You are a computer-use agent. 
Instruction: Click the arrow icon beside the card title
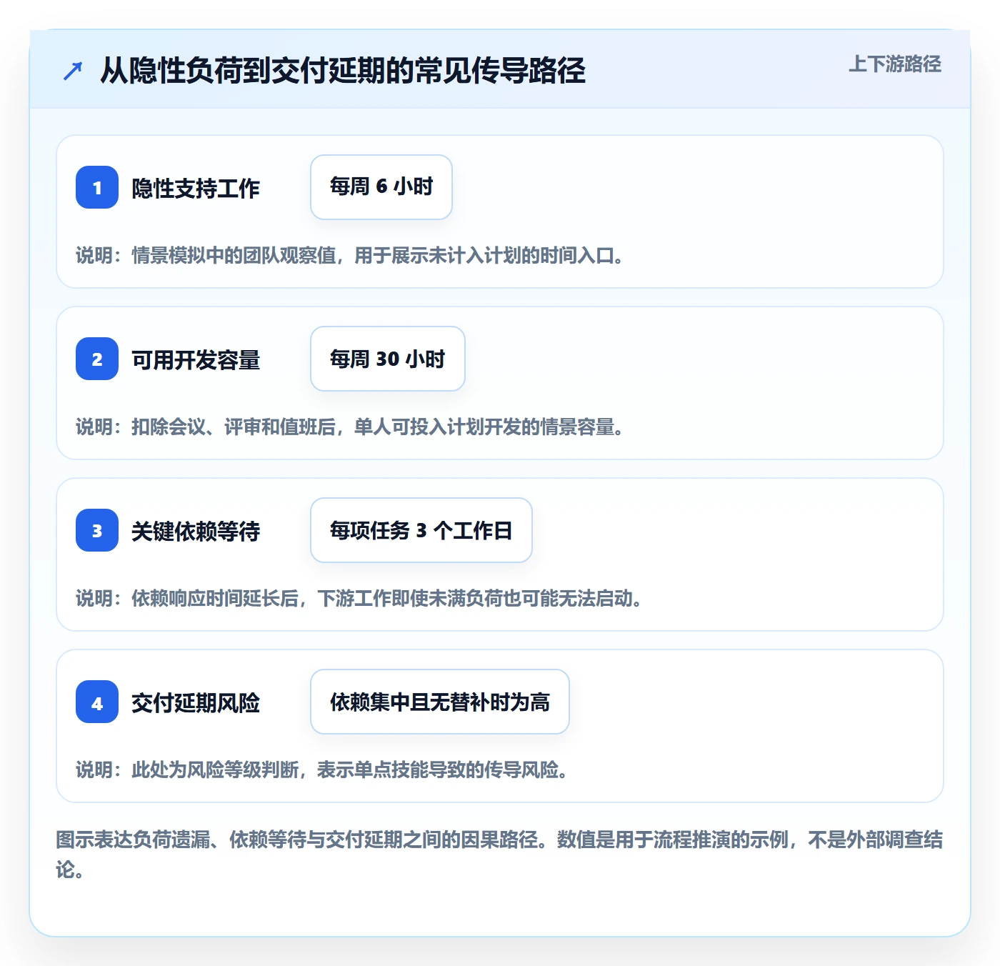coord(73,71)
